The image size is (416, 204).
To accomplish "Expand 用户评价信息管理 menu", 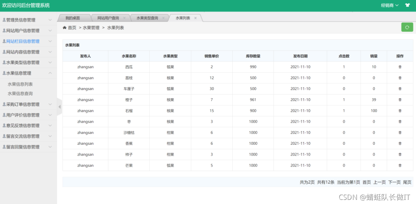I will click(29, 115).
